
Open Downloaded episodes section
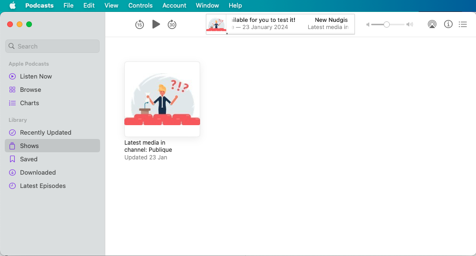tap(52, 173)
